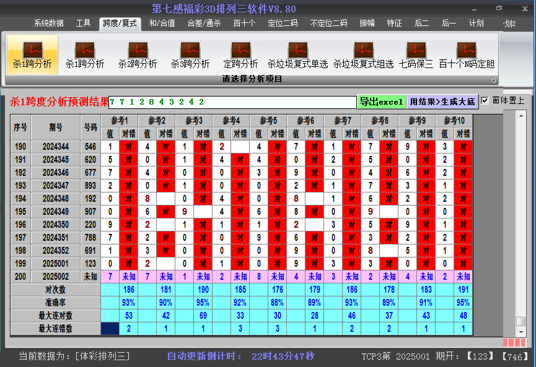This screenshot has width=536, height=367.
Task: Go to the 百十个 tab
Action: point(244,24)
